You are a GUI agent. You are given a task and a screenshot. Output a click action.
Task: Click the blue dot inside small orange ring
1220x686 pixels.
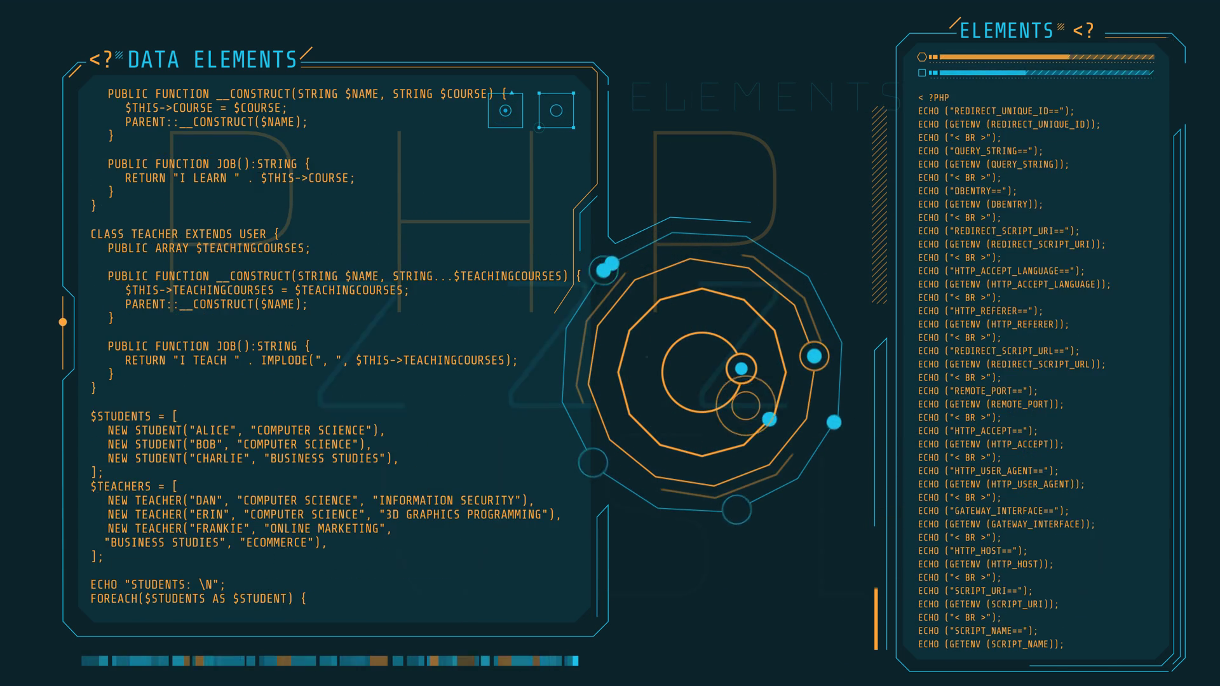tap(741, 368)
